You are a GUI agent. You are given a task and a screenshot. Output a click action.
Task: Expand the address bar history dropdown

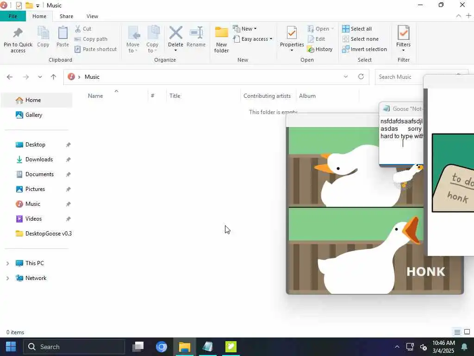coord(345,77)
